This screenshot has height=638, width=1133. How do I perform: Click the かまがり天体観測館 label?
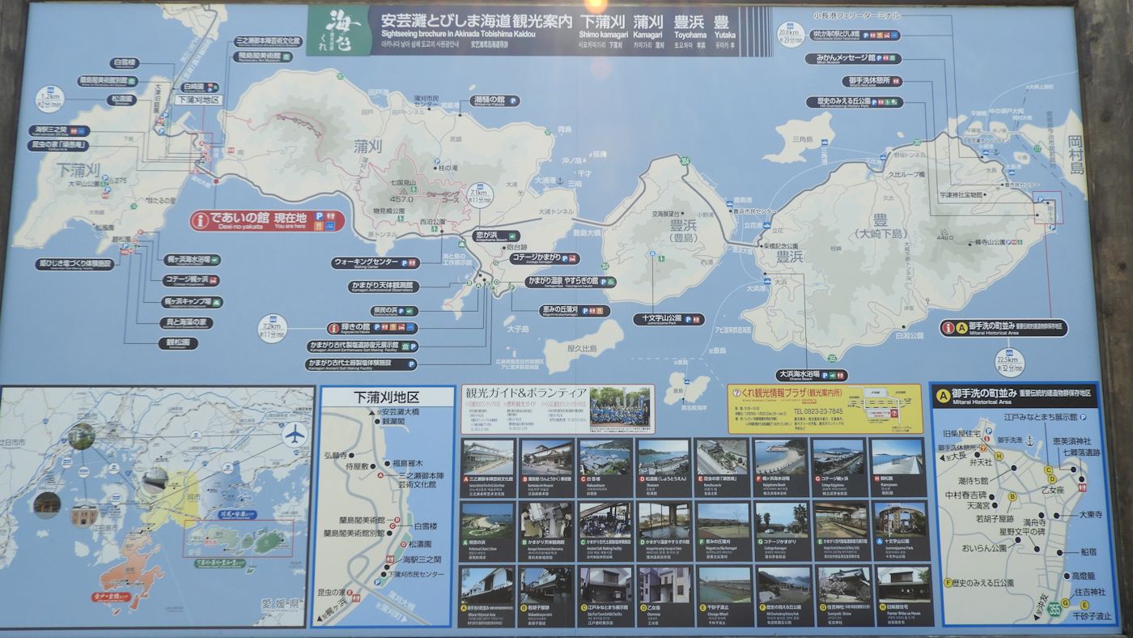[385, 286]
